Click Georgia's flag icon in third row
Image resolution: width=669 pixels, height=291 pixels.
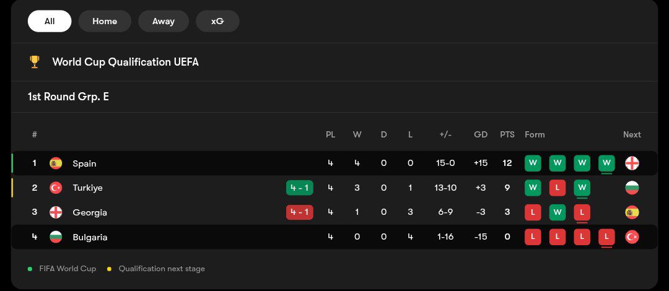click(56, 212)
